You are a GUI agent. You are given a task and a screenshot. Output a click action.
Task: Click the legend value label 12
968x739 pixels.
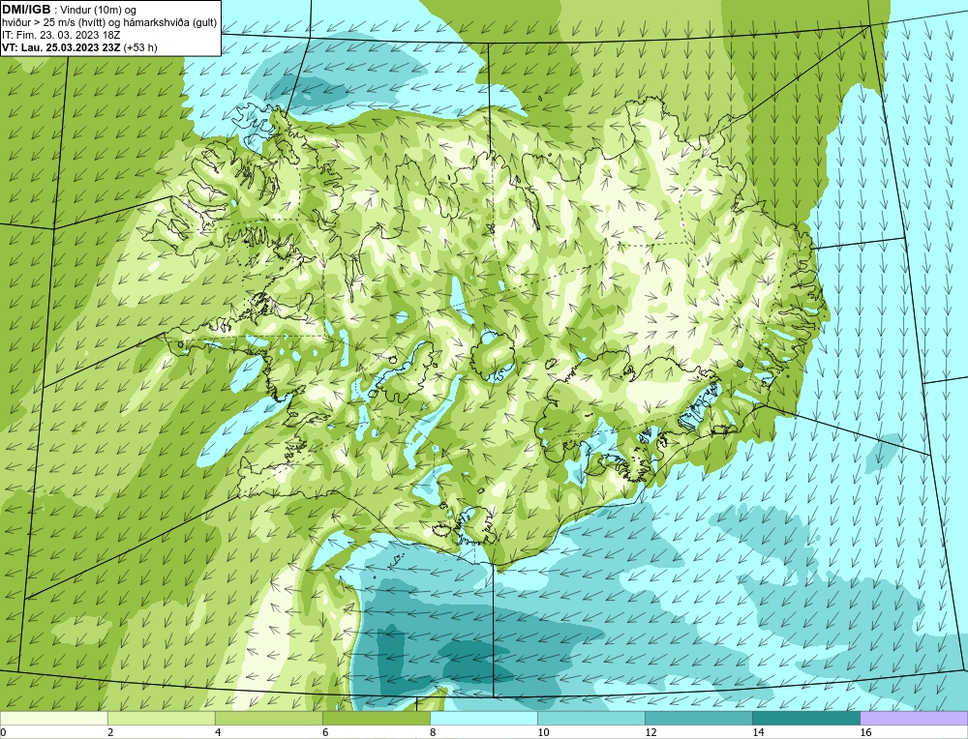(x=650, y=732)
